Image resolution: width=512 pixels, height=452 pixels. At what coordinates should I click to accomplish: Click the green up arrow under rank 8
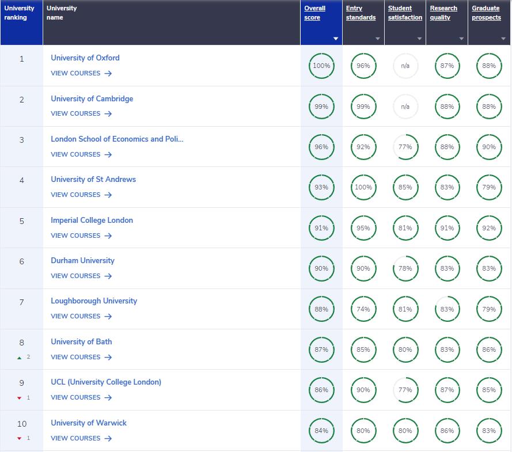click(x=19, y=358)
